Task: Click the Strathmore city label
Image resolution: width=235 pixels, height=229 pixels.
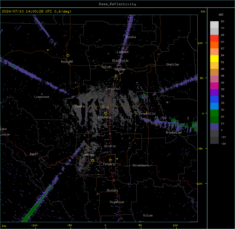Action: click(141, 165)
